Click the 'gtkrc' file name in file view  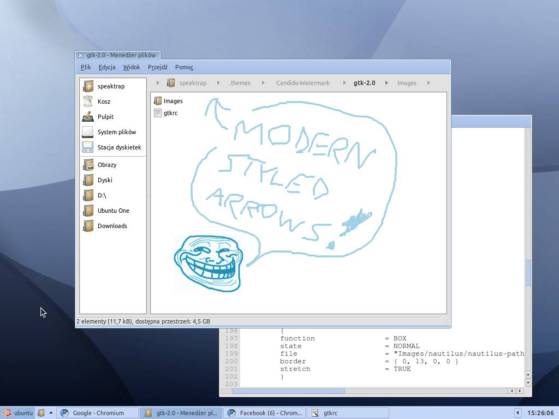tap(171, 113)
